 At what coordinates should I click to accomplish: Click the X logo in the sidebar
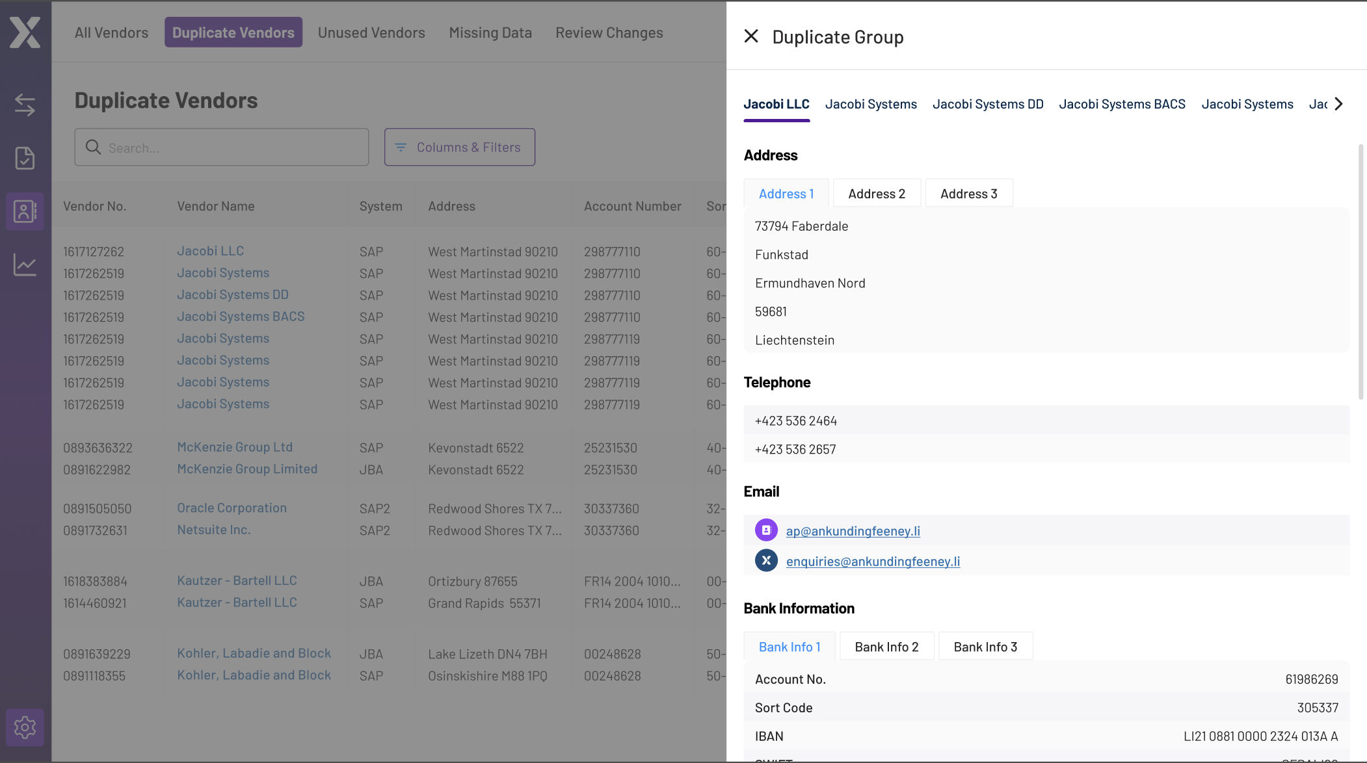25,32
